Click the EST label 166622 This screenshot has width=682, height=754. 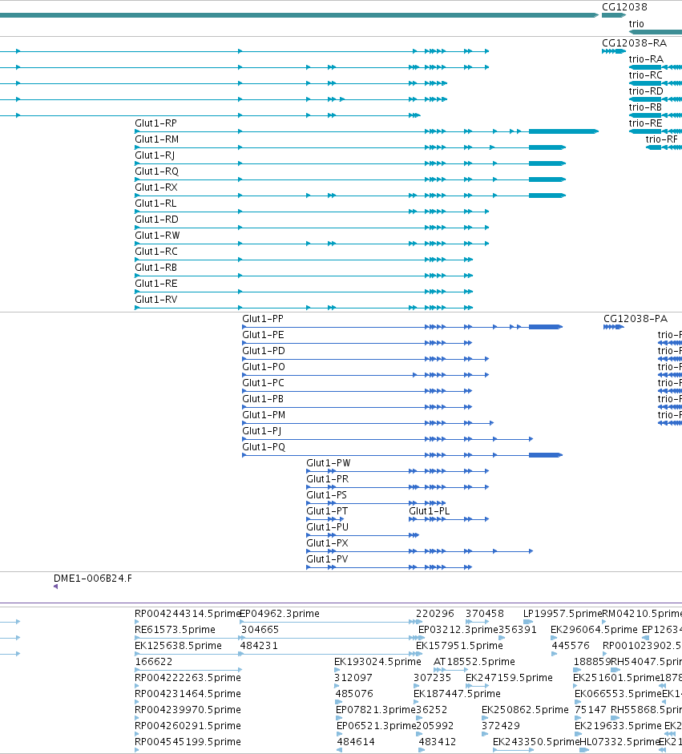point(153,662)
